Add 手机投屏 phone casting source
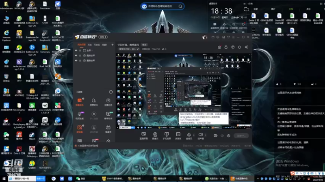 tap(167, 136)
